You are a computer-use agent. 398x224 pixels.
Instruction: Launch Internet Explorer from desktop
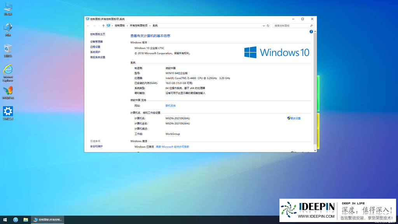8,73
